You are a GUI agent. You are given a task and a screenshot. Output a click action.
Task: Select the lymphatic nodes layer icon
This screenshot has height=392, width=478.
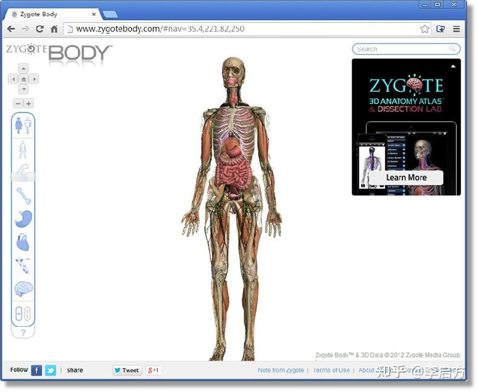point(23,265)
